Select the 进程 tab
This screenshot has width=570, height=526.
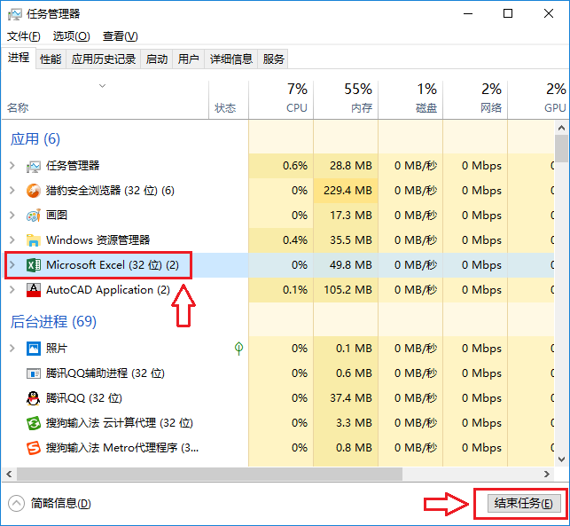coord(19,58)
